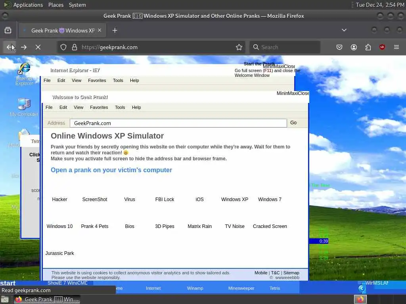The height and width of the screenshot is (304, 406).
Task: Click the padlock site info icon
Action: 75,47
